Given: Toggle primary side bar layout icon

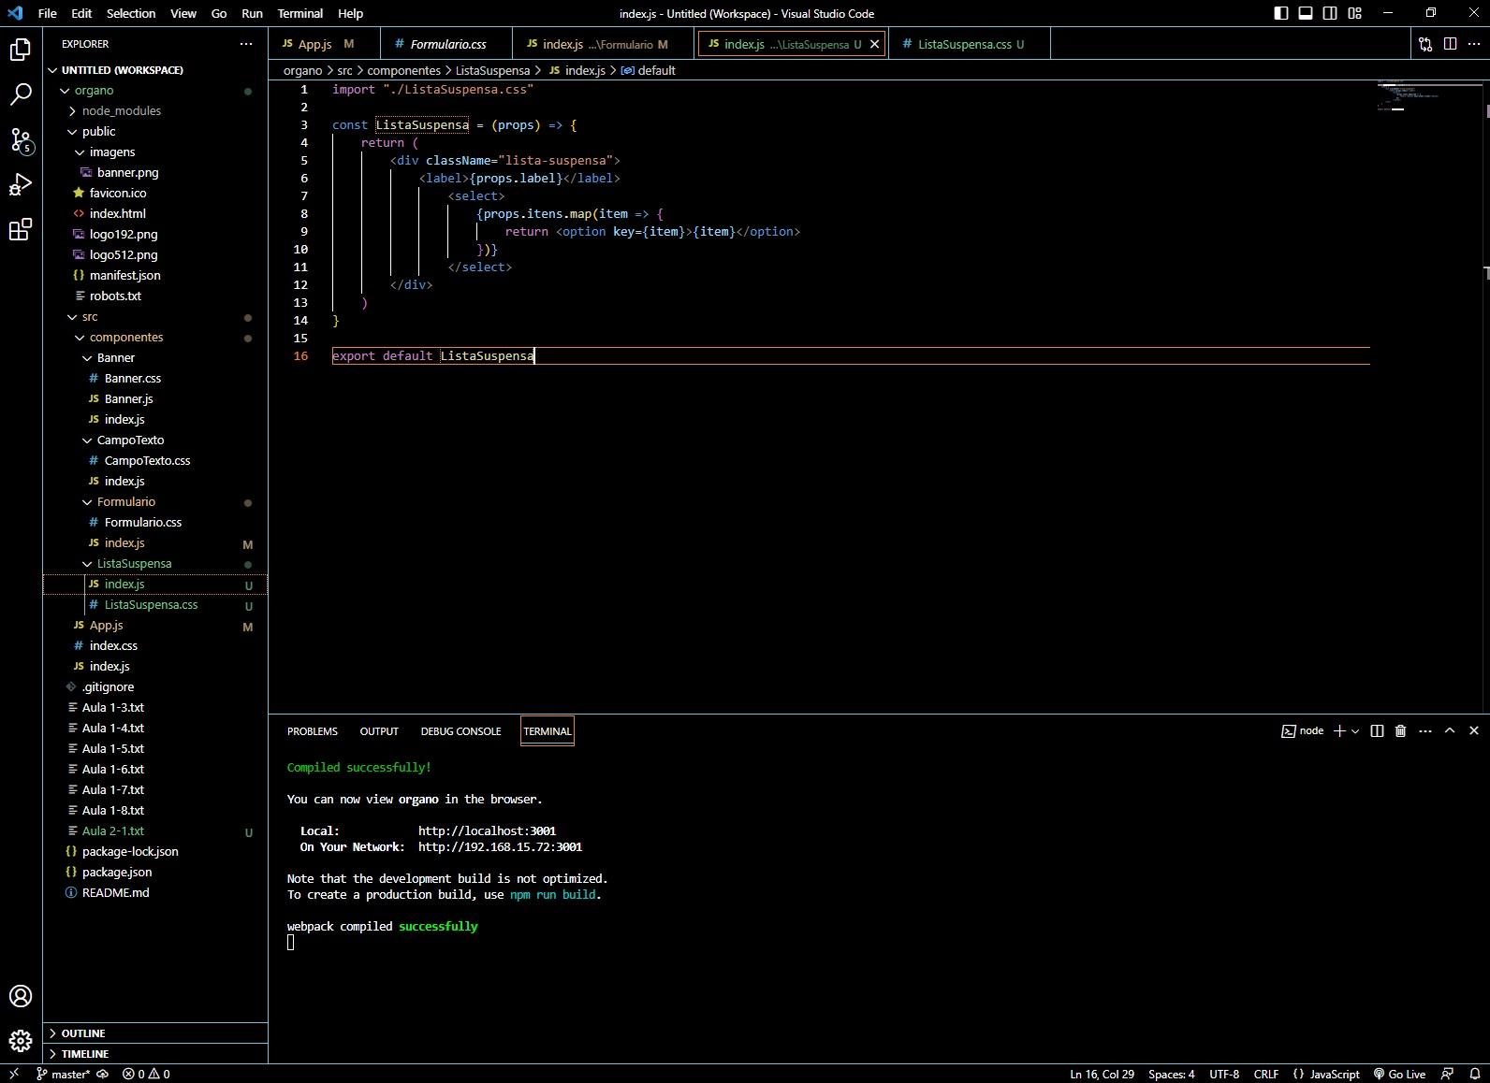Looking at the screenshot, I should tap(1281, 13).
